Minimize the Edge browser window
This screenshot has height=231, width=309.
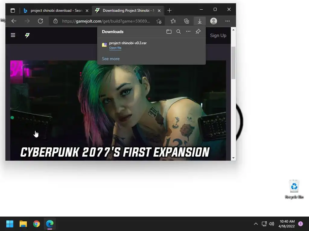[x=201, y=9]
